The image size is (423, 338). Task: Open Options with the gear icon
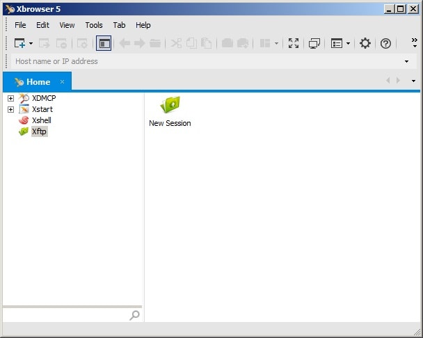[x=365, y=43]
